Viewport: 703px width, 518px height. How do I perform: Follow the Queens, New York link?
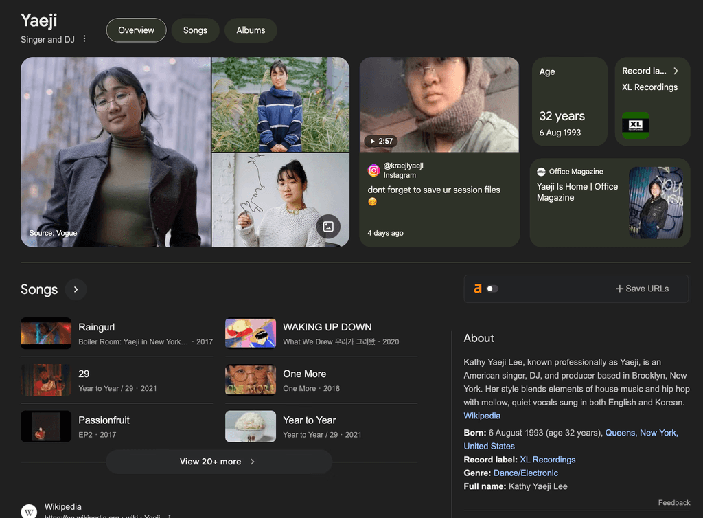click(x=642, y=432)
